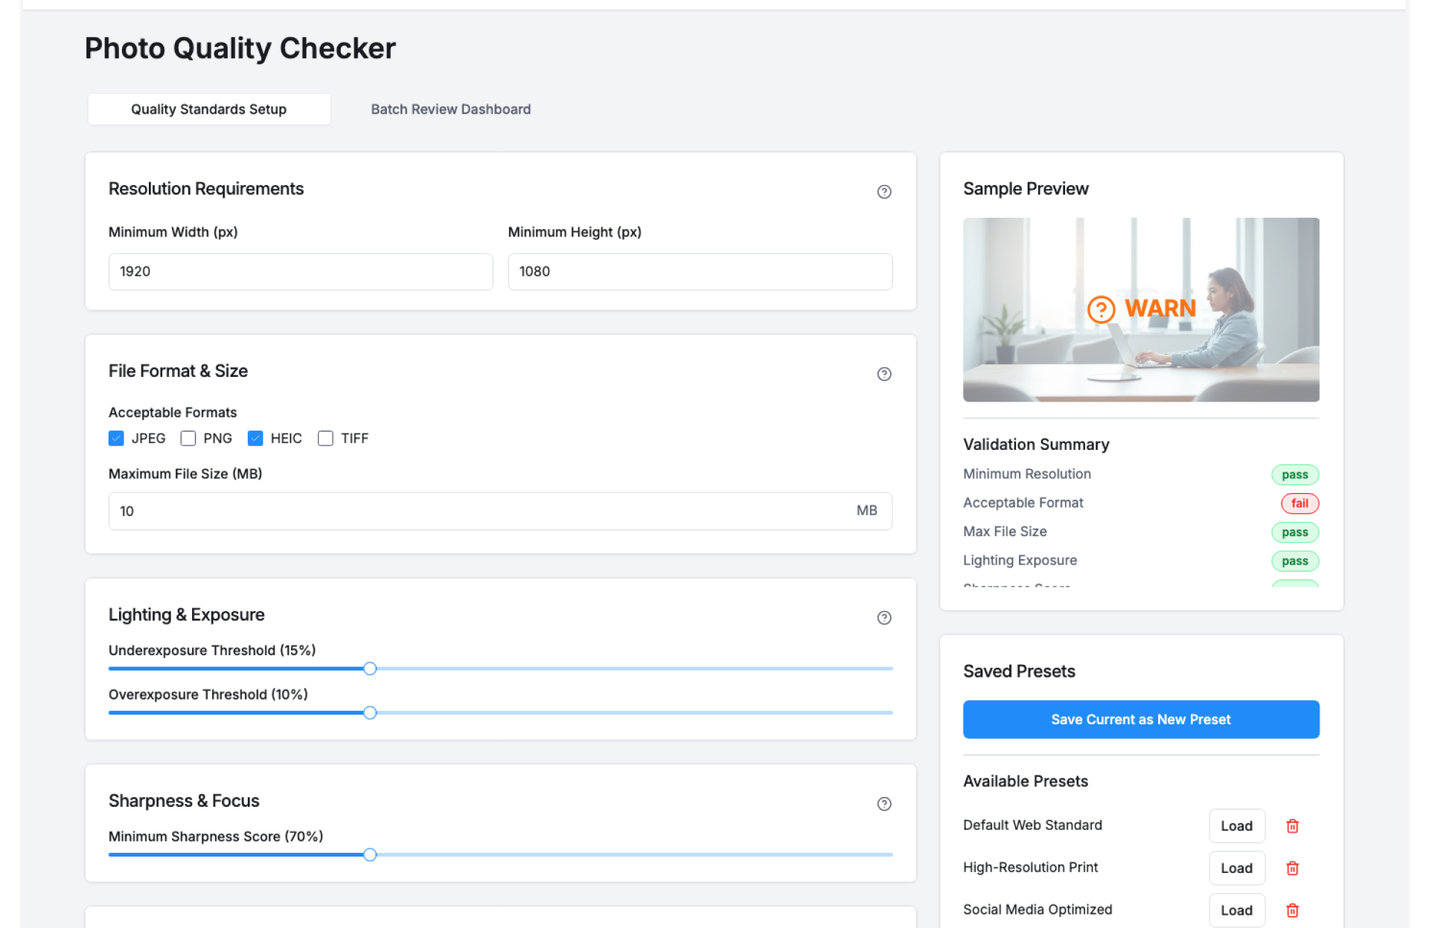Click the Underexposure Threshold slider handle
The image size is (1429, 928).
pos(370,668)
